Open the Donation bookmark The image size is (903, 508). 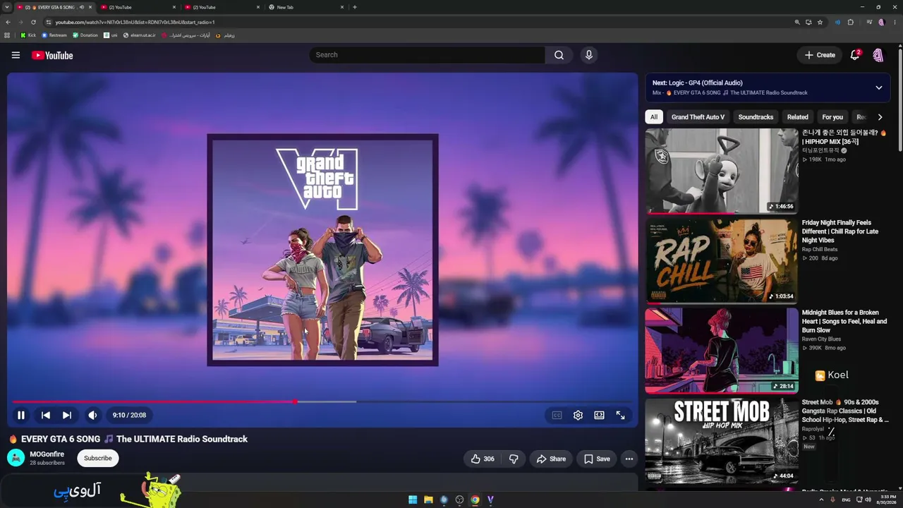(x=85, y=35)
